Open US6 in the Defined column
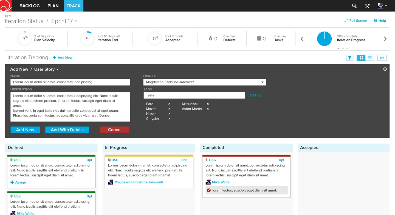 point(17,196)
